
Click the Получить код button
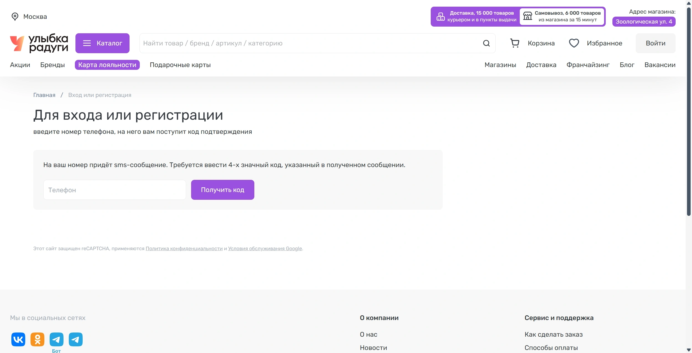tap(223, 190)
